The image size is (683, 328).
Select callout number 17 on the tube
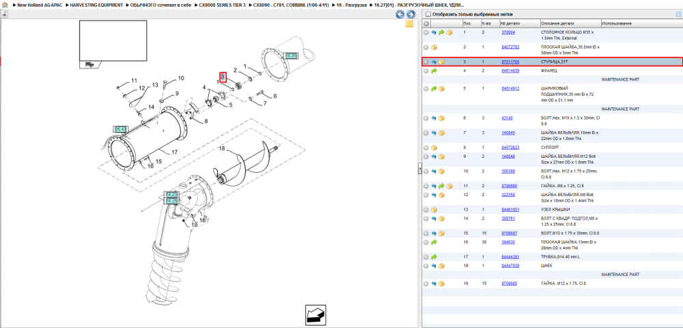tap(175, 152)
